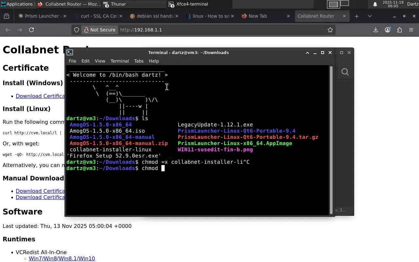The width and height of the screenshot is (419, 262).
Task: Open the Firefox extensions icon
Action: [399, 30]
